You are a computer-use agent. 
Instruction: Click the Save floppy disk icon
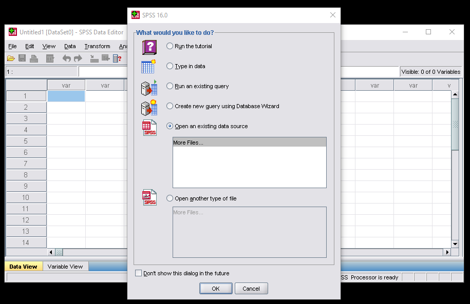22,58
